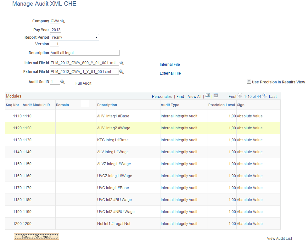
Task: Sort by the Seq Nbr column header
Action: (13, 105)
